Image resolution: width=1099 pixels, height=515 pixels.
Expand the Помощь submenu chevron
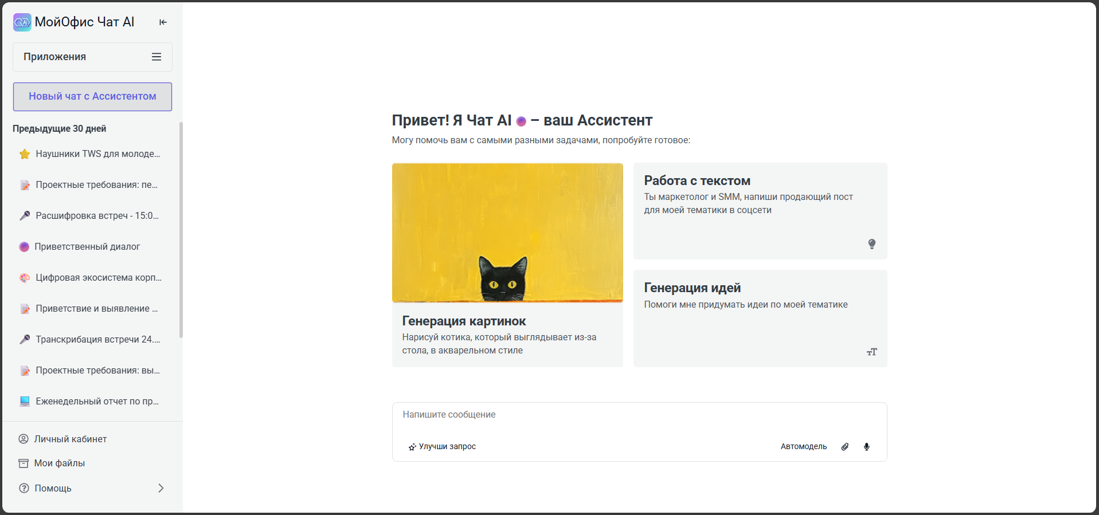tap(161, 488)
